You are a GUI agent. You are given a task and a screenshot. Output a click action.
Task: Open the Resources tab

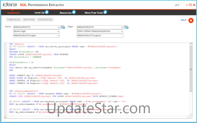65,13
